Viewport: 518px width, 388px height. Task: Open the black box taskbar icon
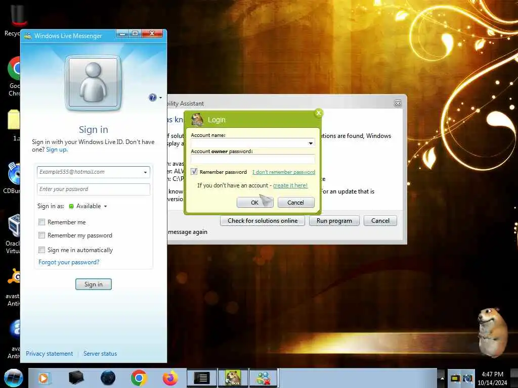(76, 378)
